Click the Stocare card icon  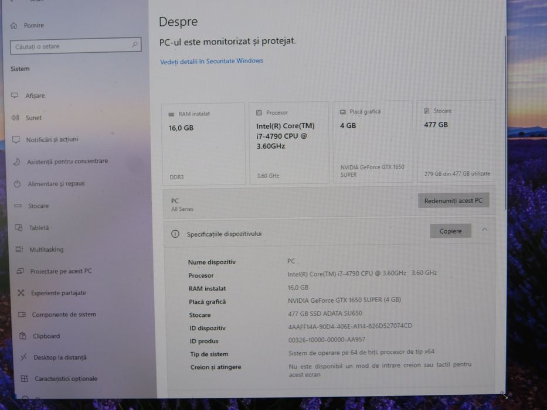click(426, 111)
